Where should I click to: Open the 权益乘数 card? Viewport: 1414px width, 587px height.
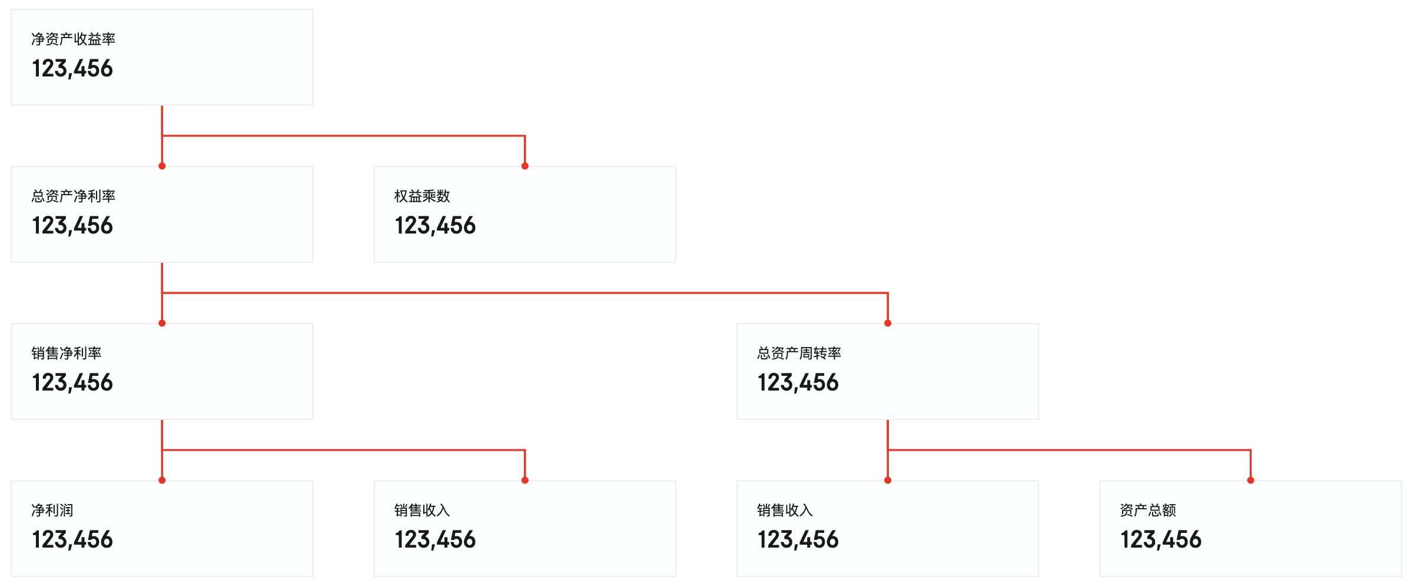pyautogui.click(x=525, y=214)
